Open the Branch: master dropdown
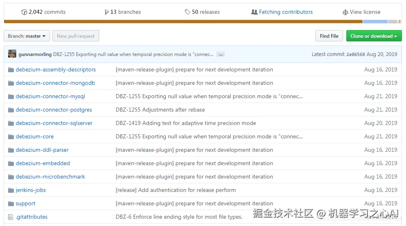This screenshot has height=226, width=406. click(27, 36)
